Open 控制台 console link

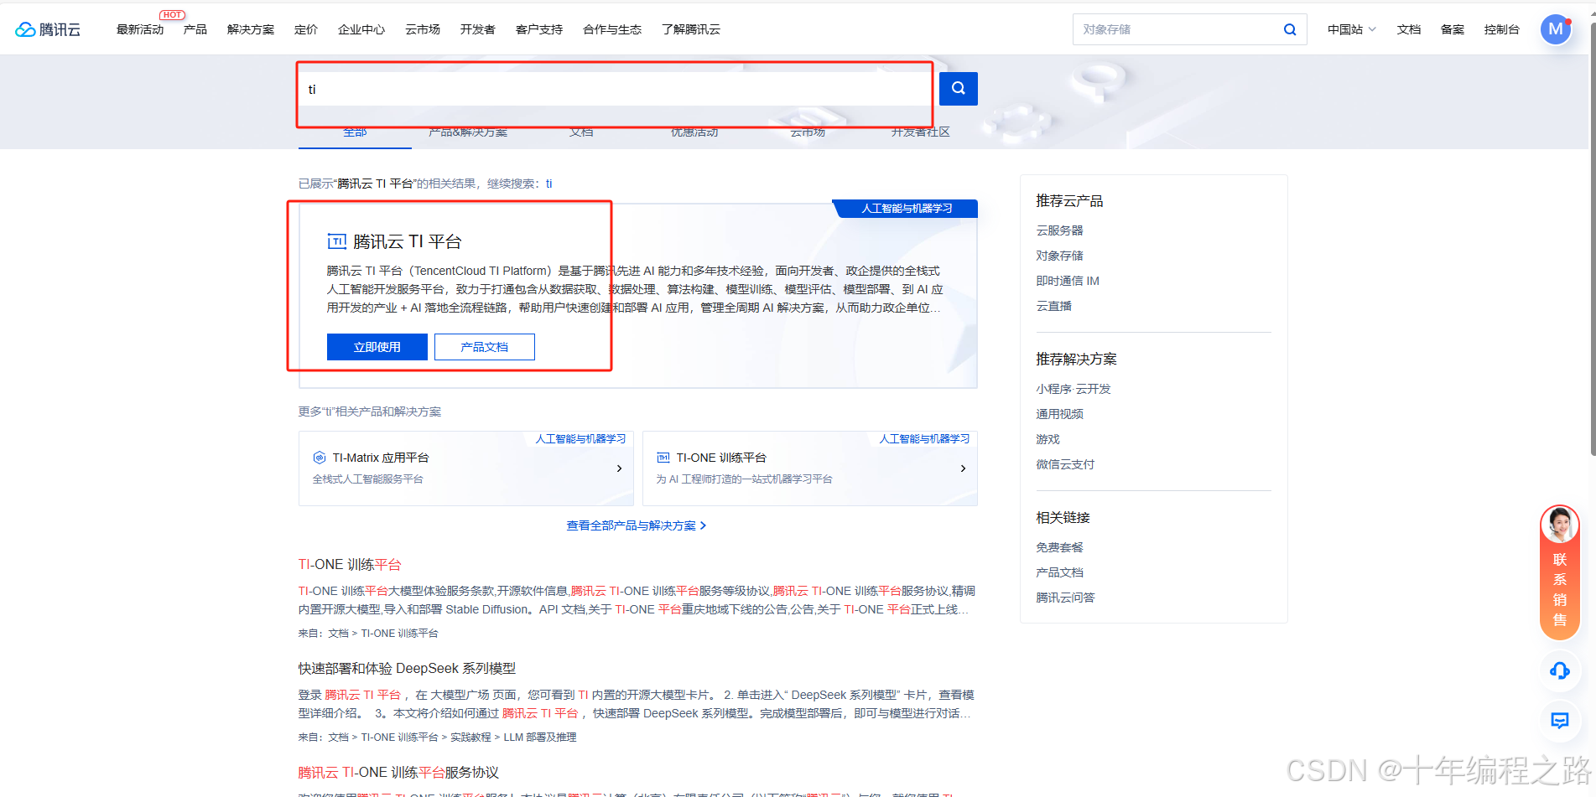[1502, 29]
